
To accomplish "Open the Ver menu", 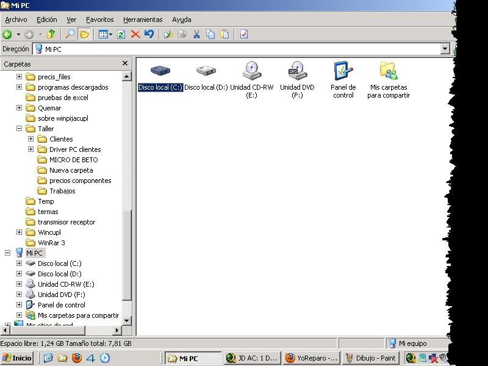I will [x=71, y=20].
